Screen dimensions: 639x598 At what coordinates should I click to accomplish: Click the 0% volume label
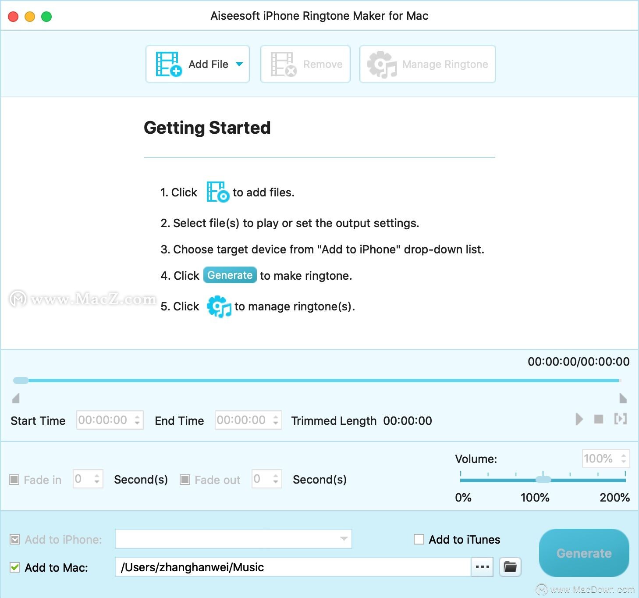click(x=463, y=498)
